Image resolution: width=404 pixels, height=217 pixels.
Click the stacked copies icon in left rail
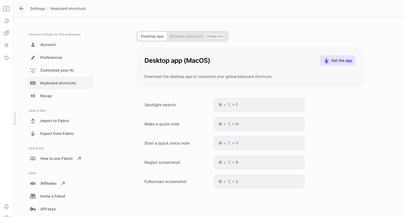point(6,33)
